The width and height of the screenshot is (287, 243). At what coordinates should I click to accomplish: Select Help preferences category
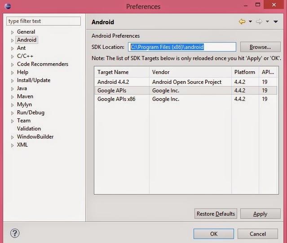pyautogui.click(x=23, y=72)
